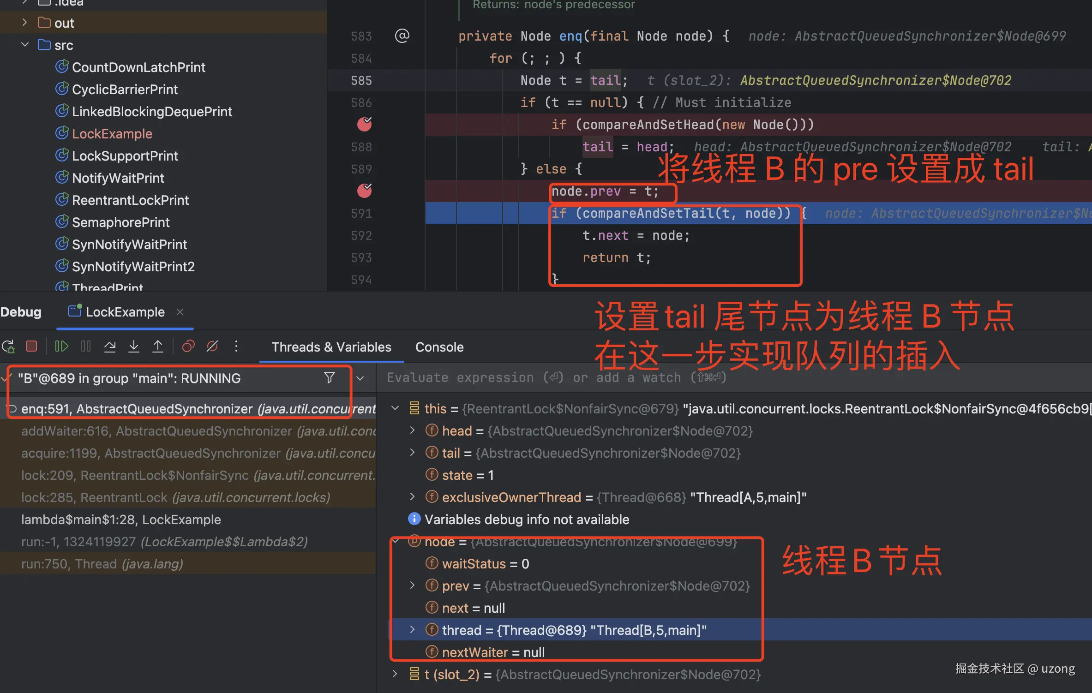The width and height of the screenshot is (1092, 693).
Task: Toggle breakpoint on node.prev line
Action: tap(364, 191)
